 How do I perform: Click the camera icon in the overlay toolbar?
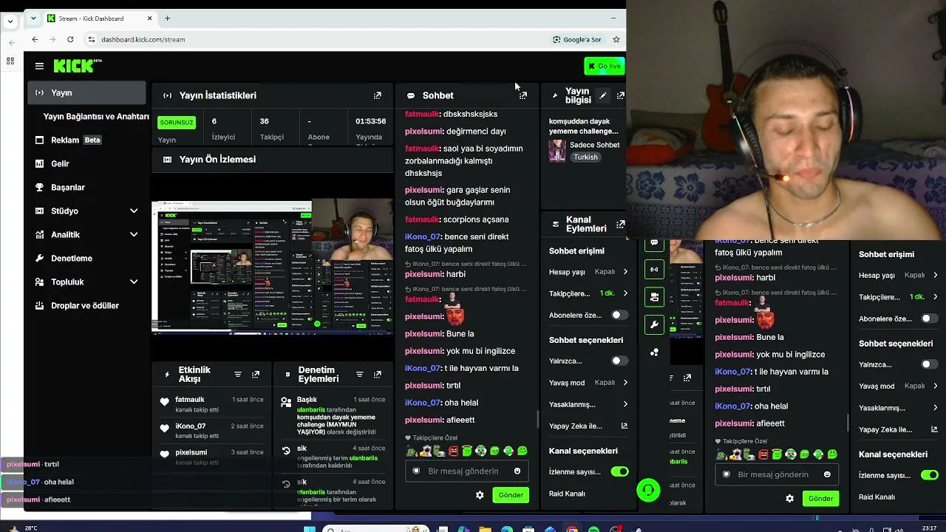point(654,297)
